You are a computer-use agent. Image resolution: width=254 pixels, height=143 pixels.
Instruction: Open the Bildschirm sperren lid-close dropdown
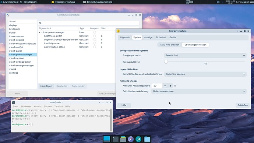(x=205, y=74)
